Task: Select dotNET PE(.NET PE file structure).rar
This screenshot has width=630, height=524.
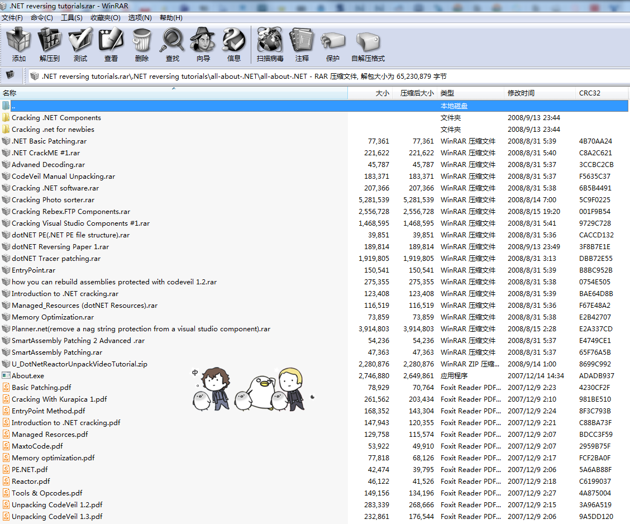Action: point(71,235)
